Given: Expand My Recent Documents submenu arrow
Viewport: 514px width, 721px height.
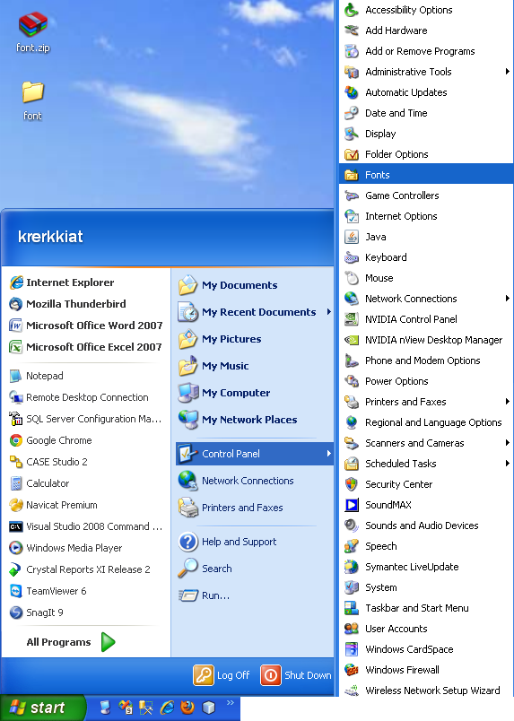Looking at the screenshot, I should (328, 312).
